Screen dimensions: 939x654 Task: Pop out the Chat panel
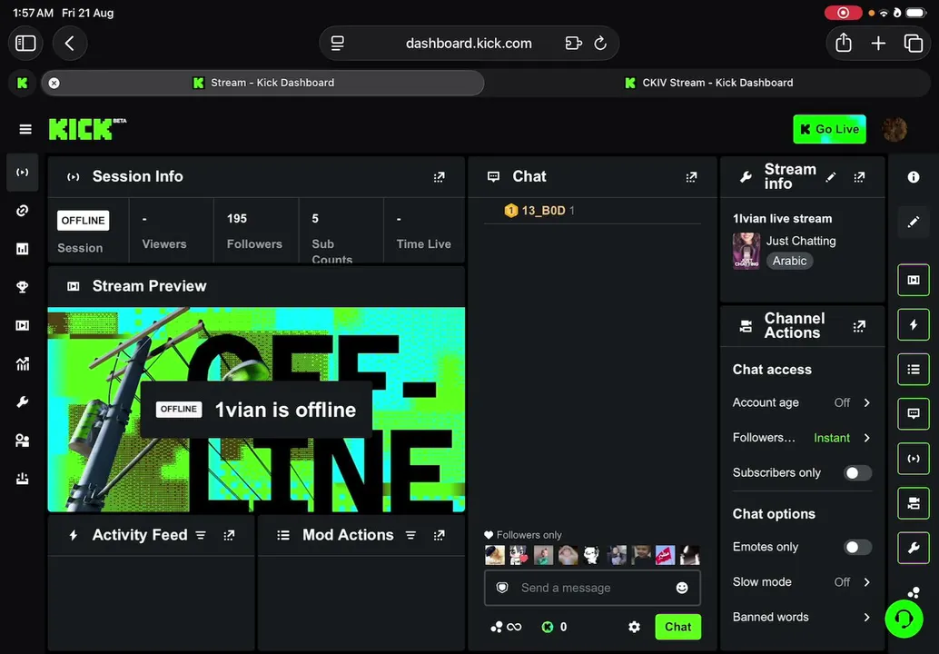click(691, 177)
